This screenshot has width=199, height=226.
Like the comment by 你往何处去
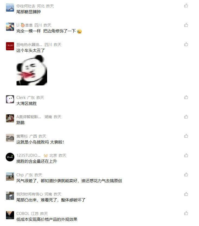click(x=186, y=6)
